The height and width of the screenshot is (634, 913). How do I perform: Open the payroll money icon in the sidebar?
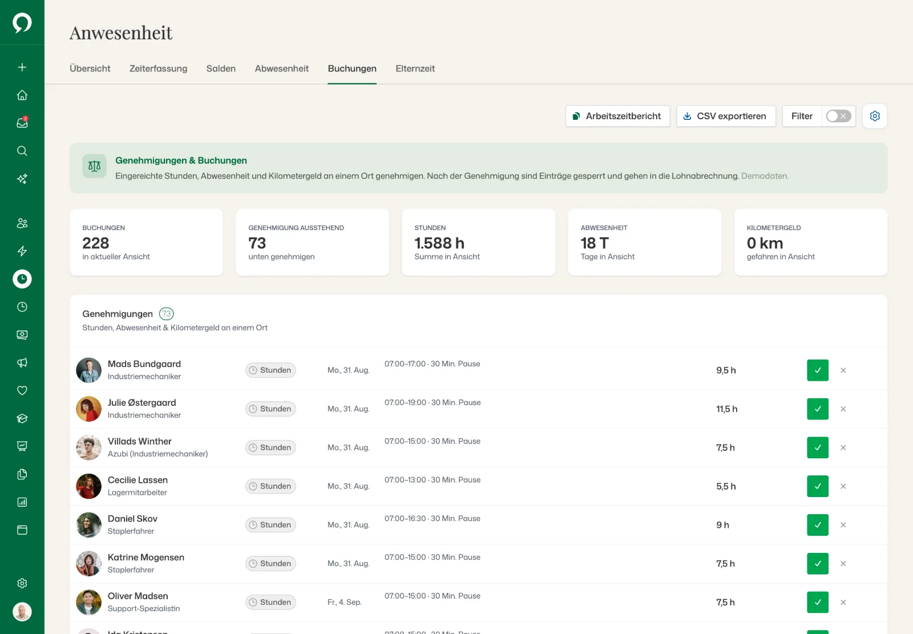22,335
